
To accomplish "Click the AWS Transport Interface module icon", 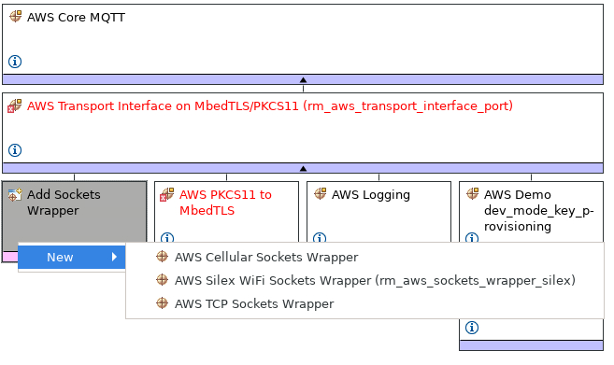I will (x=15, y=105).
